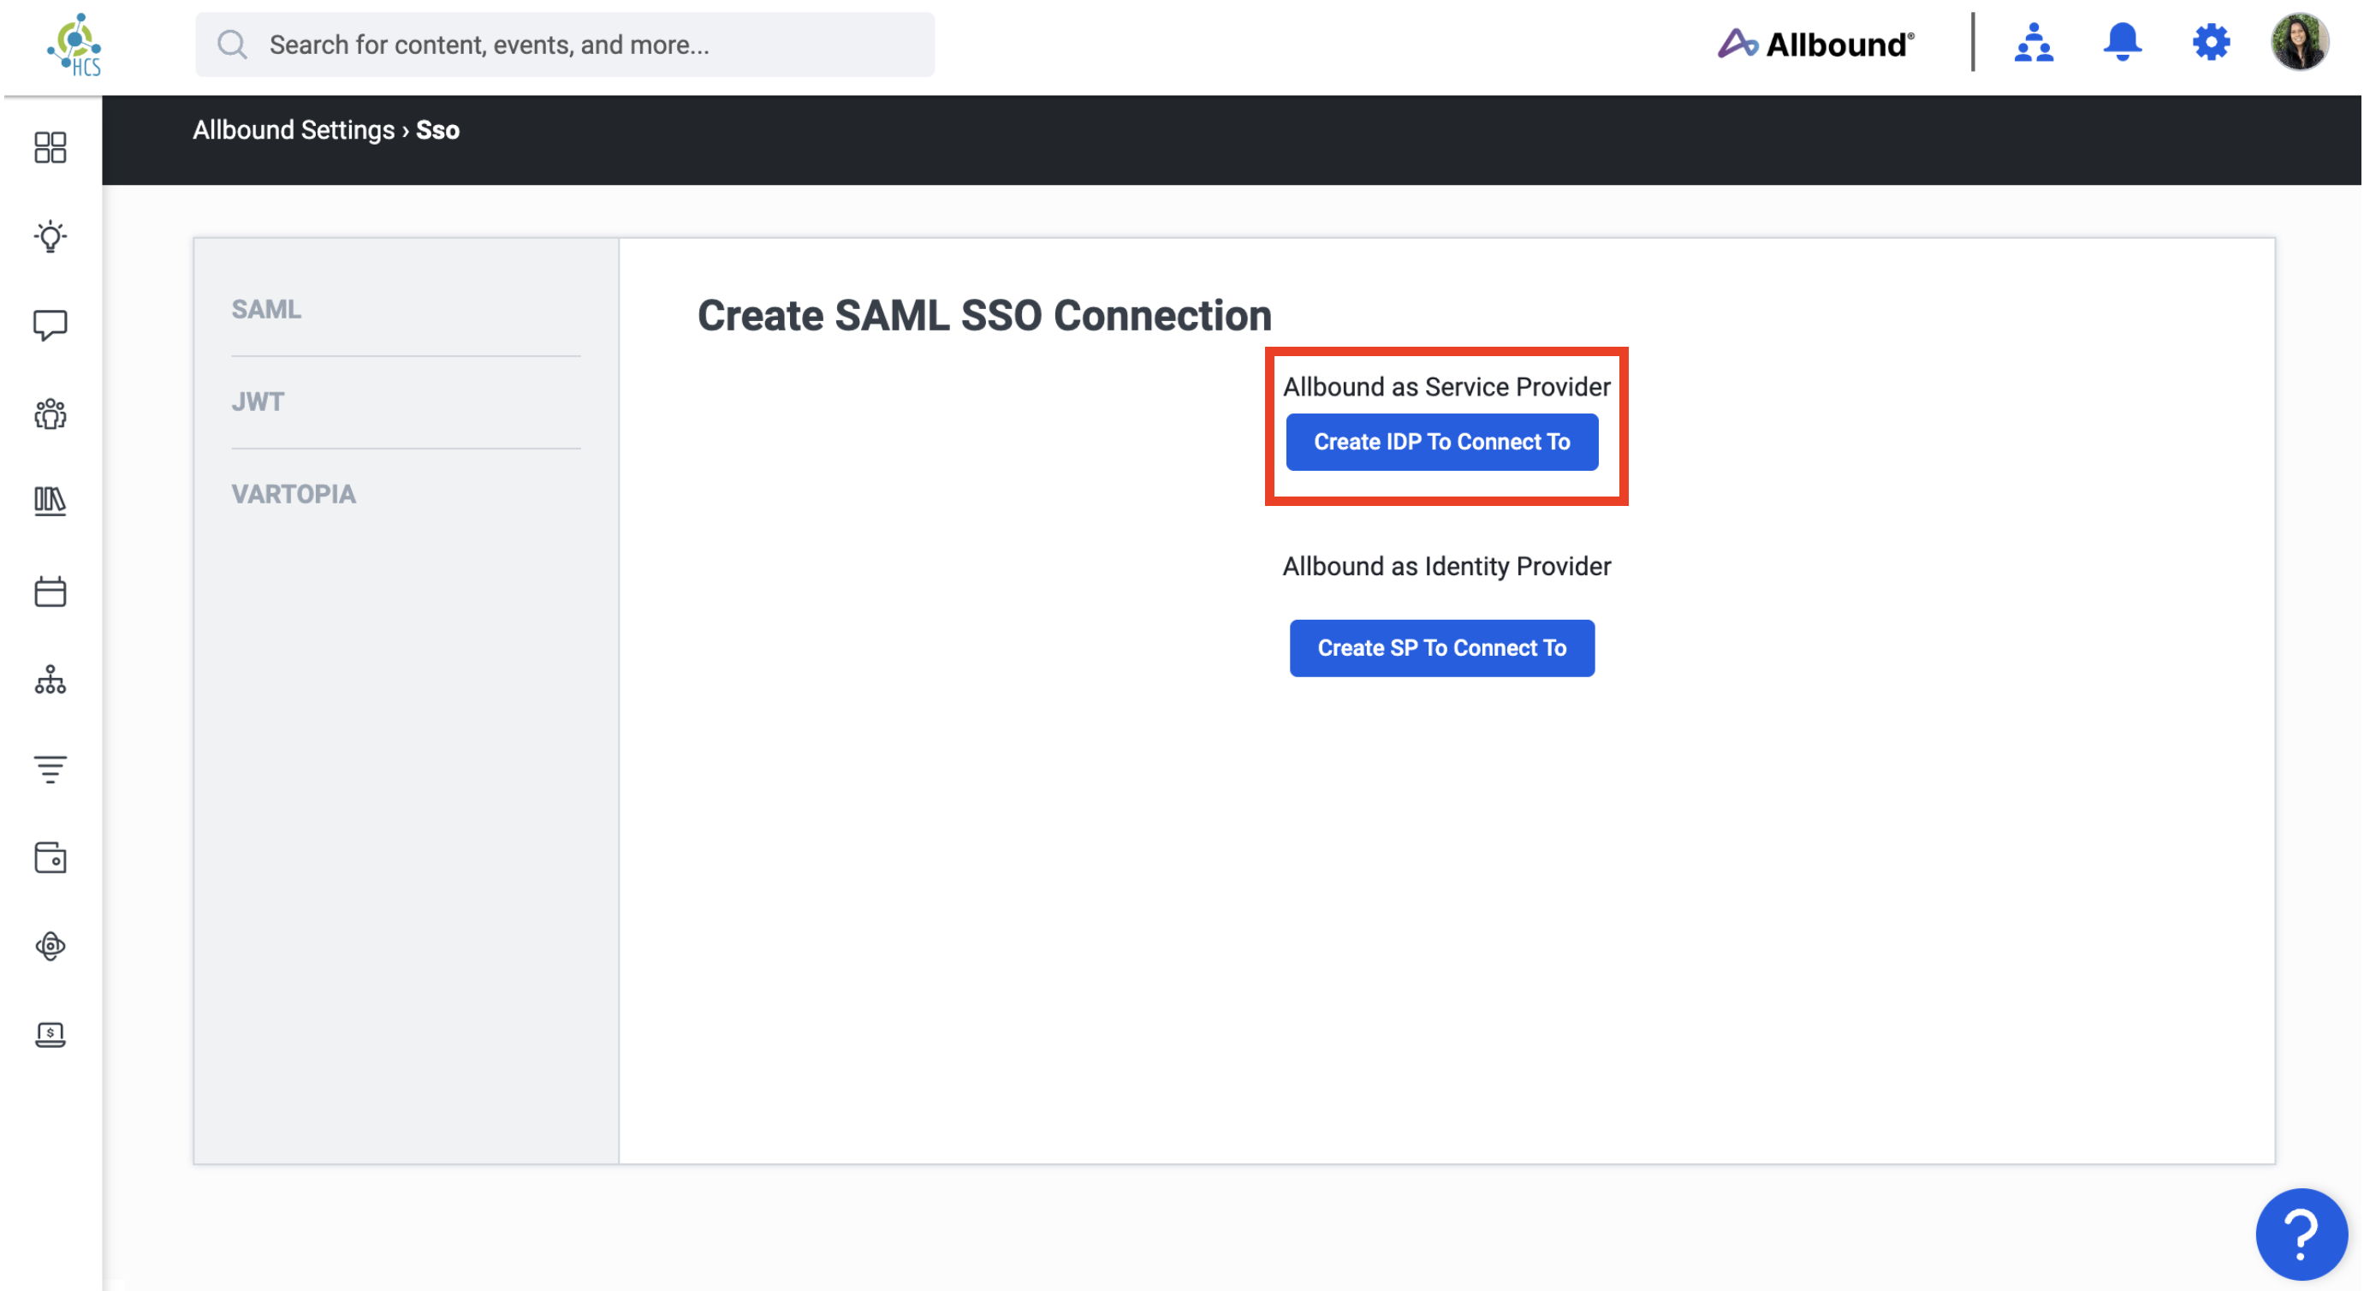Click Create IDP To Connect To

(x=1440, y=442)
